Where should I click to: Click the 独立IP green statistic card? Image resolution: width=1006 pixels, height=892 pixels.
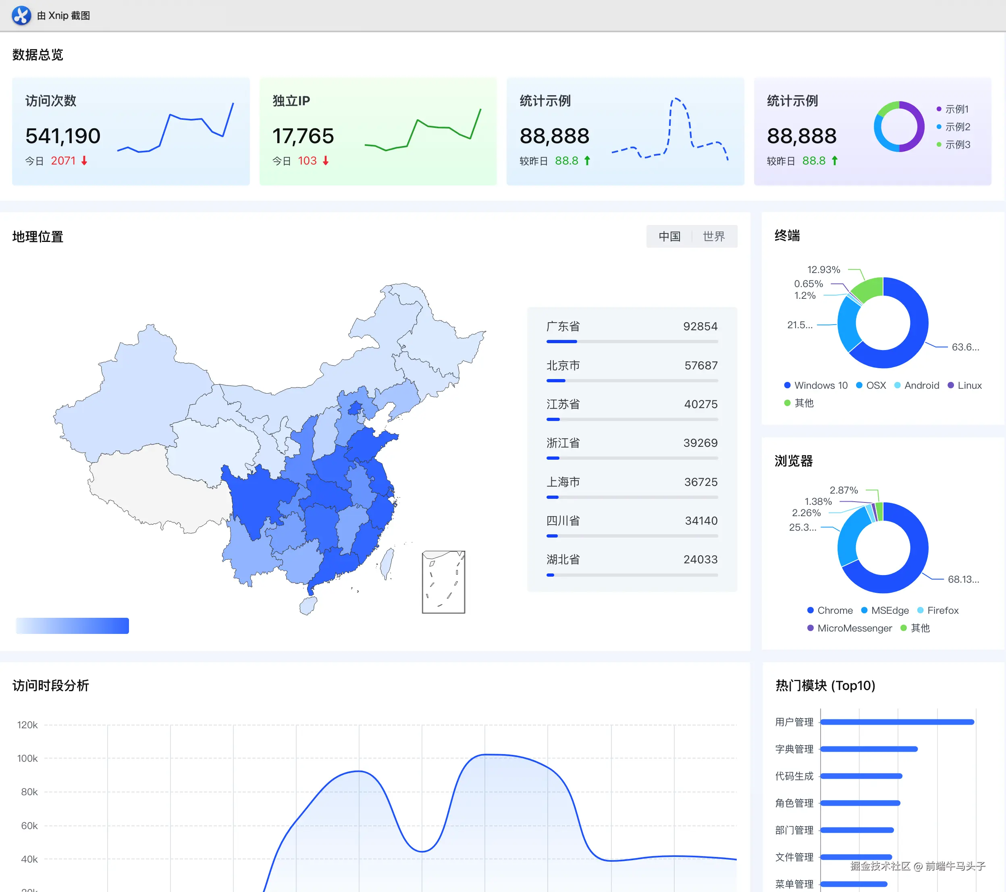pyautogui.click(x=378, y=131)
